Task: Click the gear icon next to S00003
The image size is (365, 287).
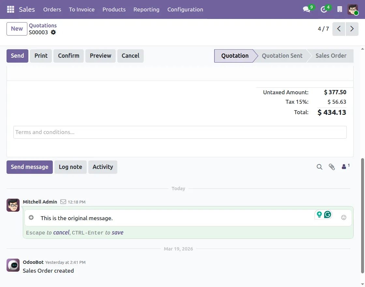Action: click(x=53, y=32)
